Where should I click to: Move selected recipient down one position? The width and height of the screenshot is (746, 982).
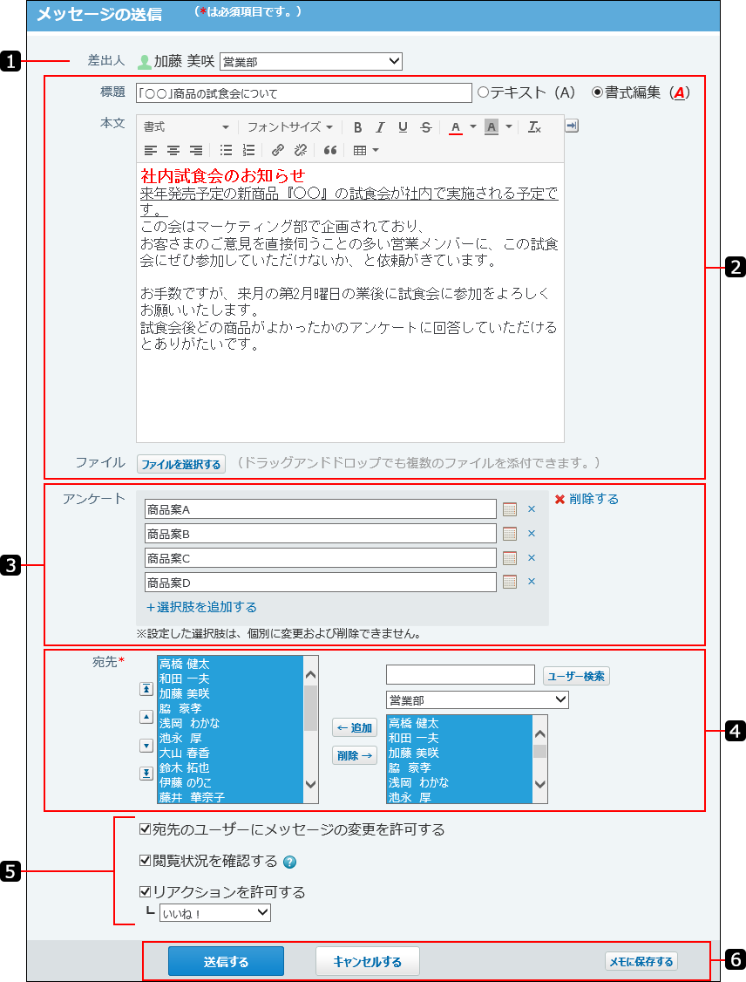146,746
